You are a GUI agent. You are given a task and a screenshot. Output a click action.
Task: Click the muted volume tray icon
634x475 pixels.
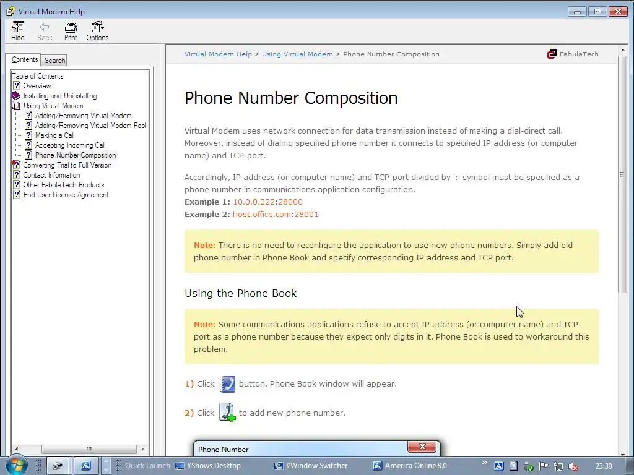(573, 466)
